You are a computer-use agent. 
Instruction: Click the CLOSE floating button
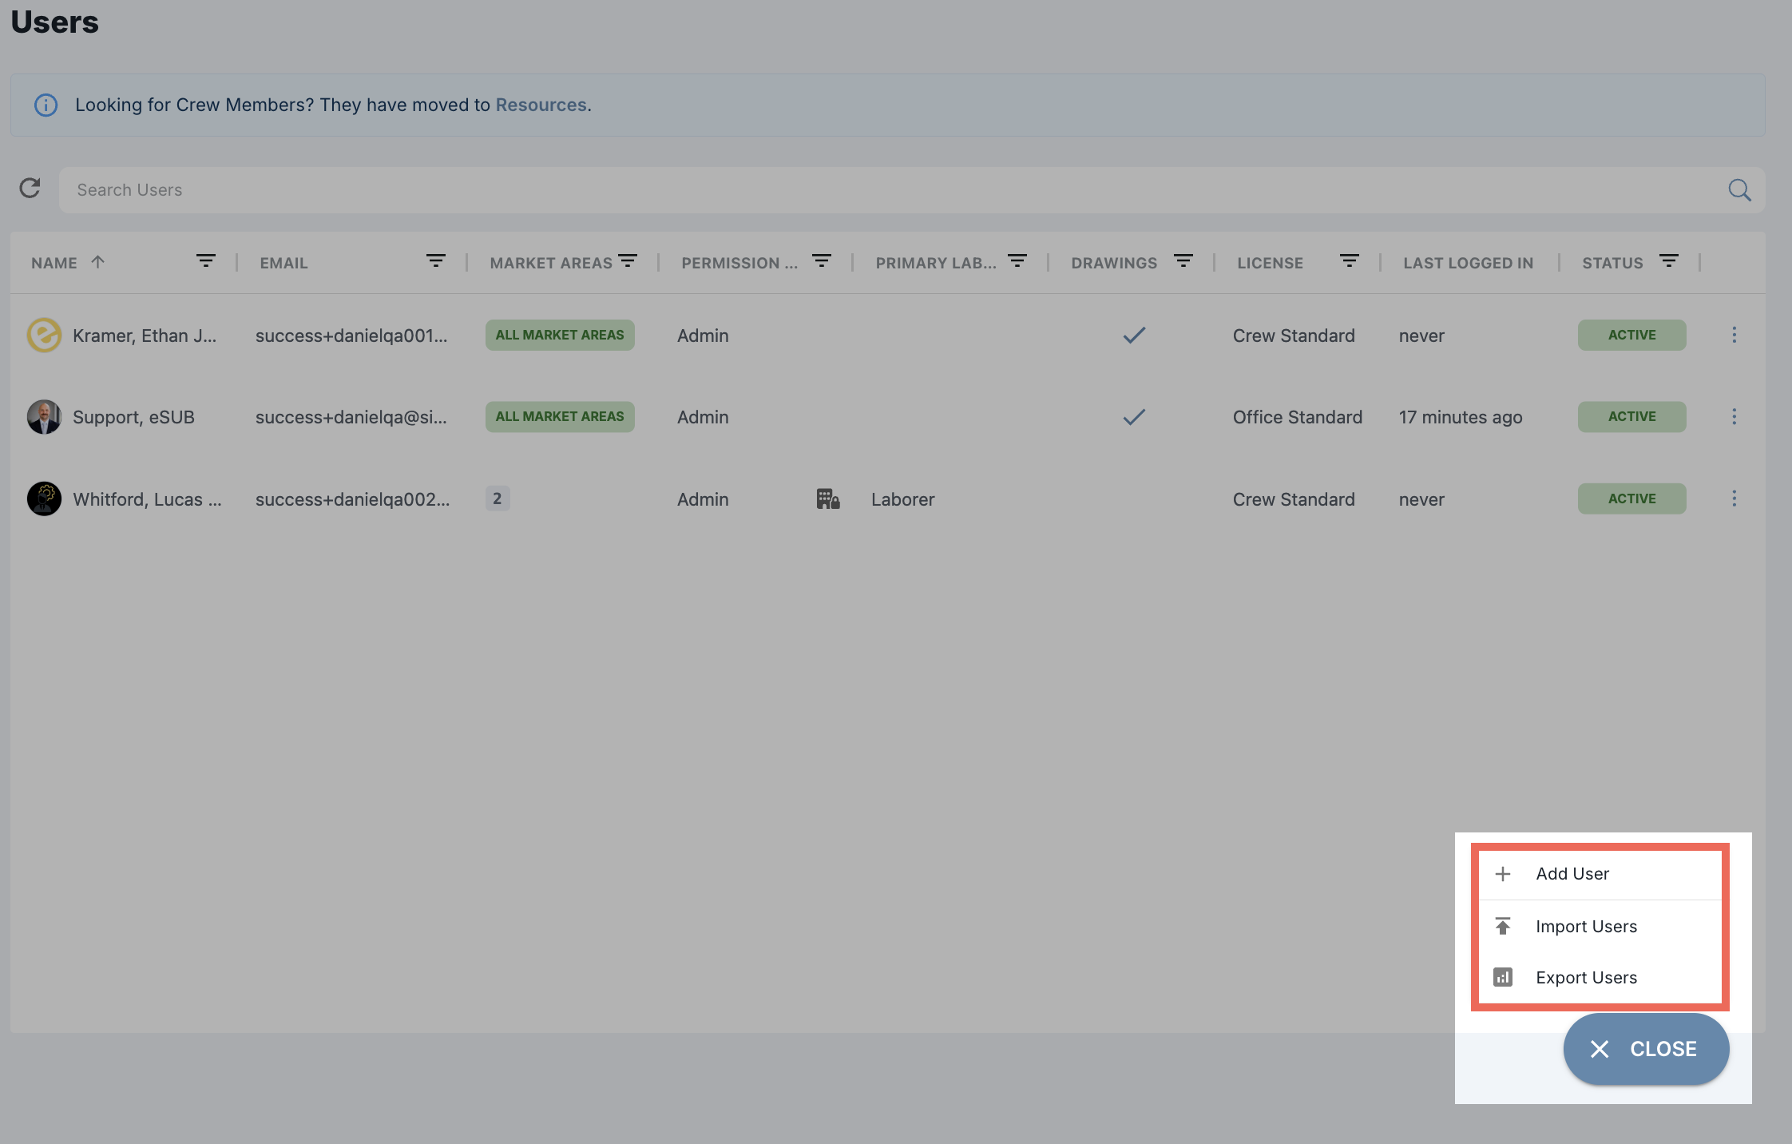point(1646,1049)
